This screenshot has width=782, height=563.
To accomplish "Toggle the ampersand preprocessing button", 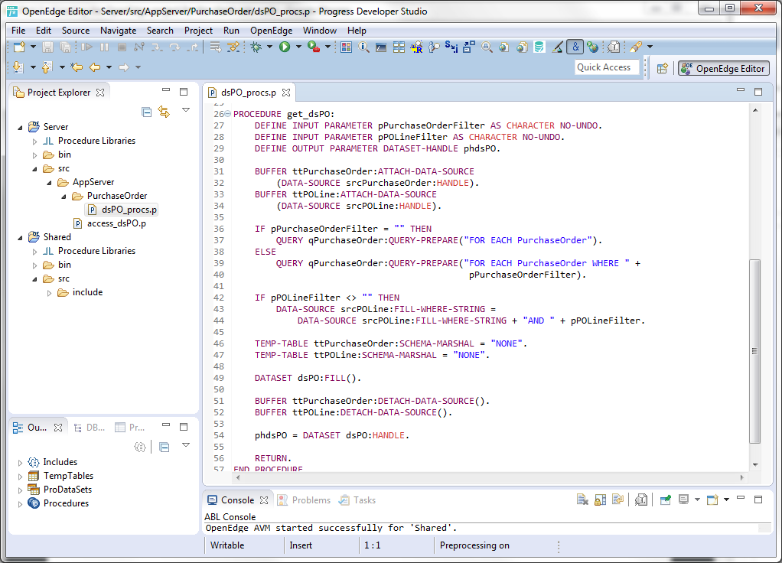I will coord(575,47).
